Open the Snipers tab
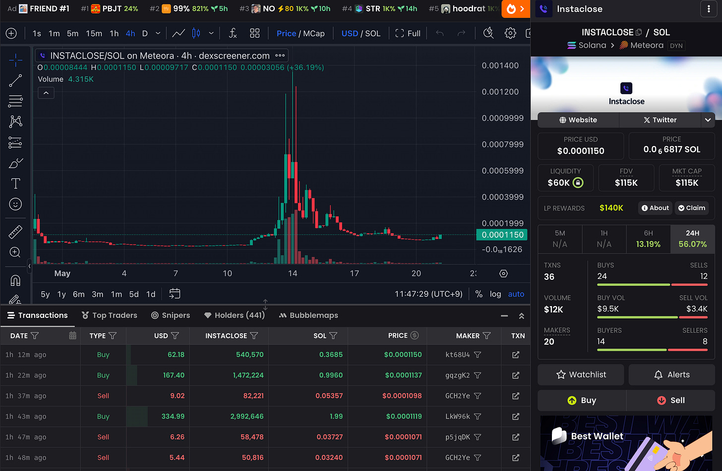722x471 pixels. click(x=171, y=315)
